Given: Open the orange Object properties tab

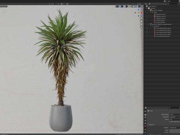Looking at the screenshot, I should 145,130.
